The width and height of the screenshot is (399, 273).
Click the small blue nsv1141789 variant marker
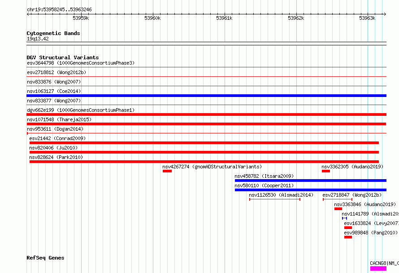coord(345,218)
